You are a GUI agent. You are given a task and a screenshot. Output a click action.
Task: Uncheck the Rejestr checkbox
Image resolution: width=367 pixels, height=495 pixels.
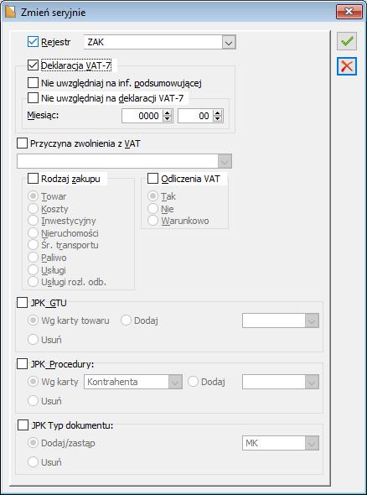(x=33, y=42)
